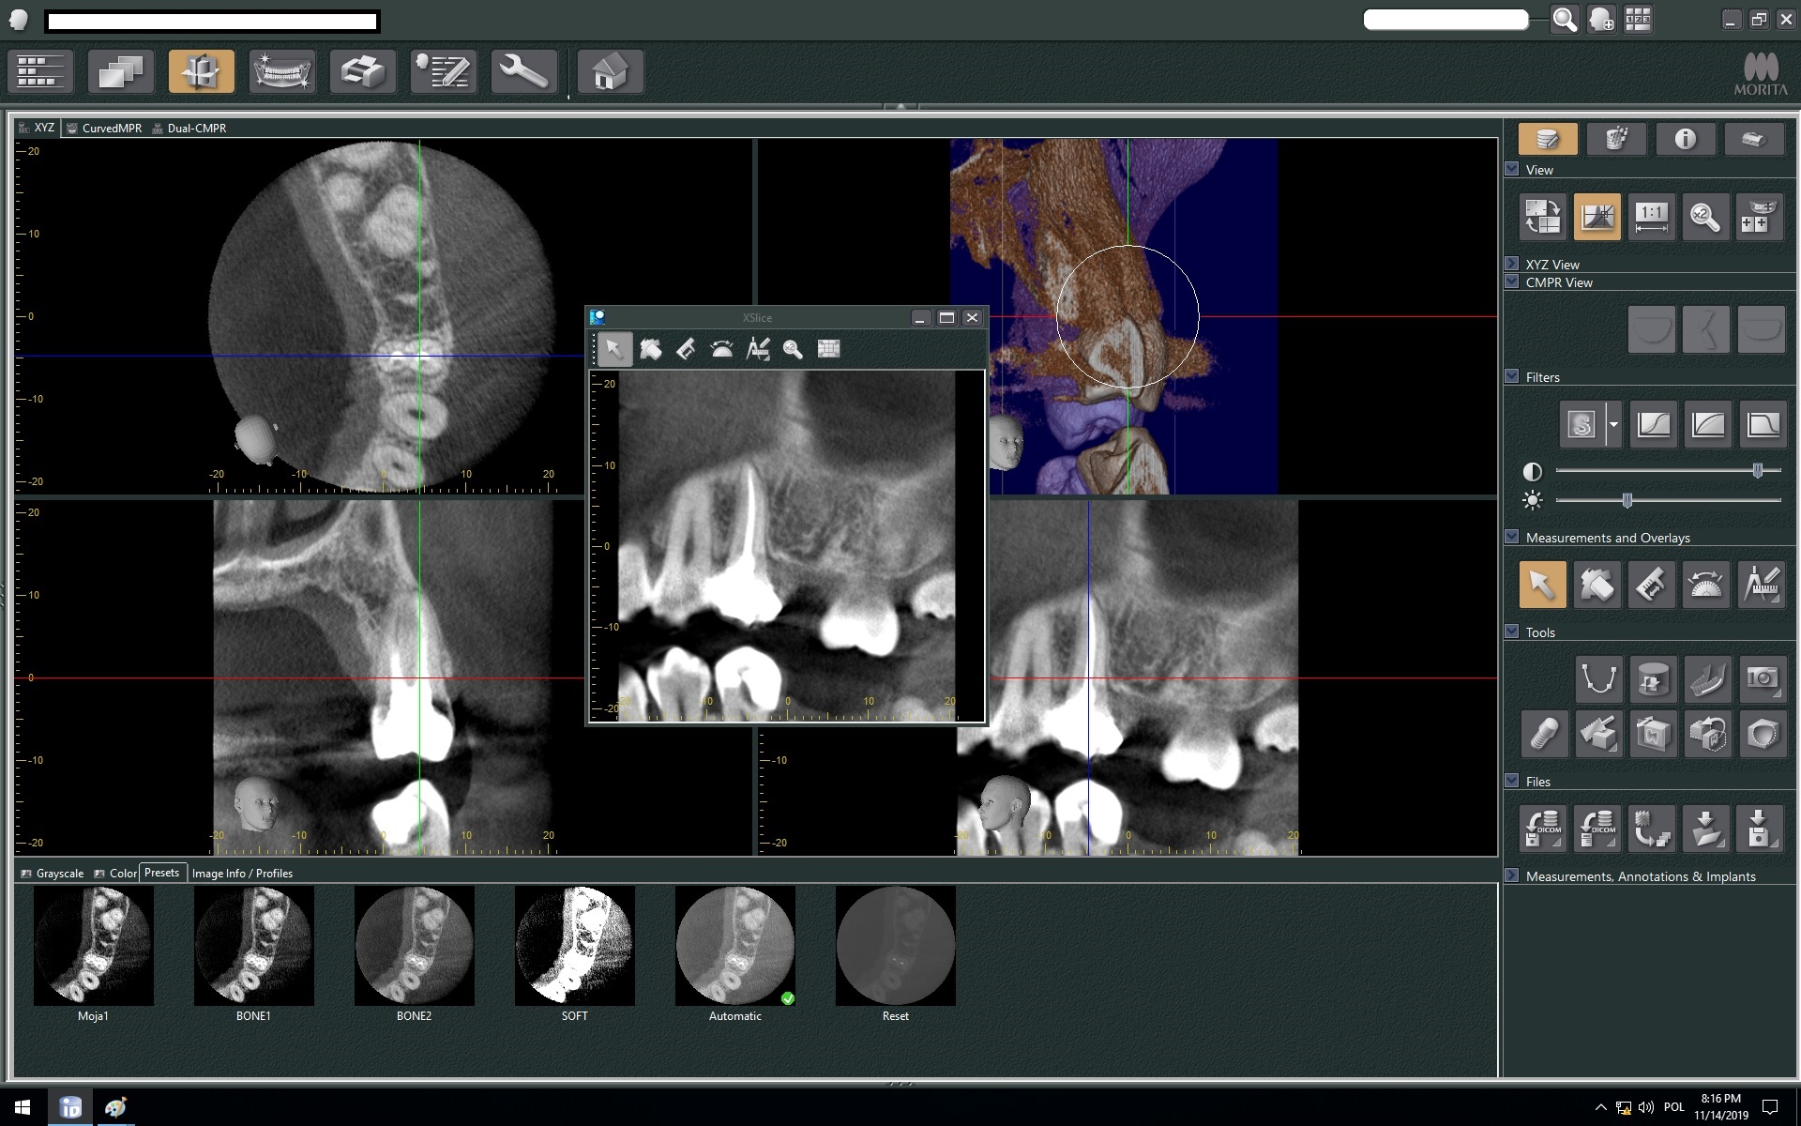The image size is (1801, 1126).
Task: Click the jaw nerve canal tool in Tools
Action: click(x=1707, y=678)
